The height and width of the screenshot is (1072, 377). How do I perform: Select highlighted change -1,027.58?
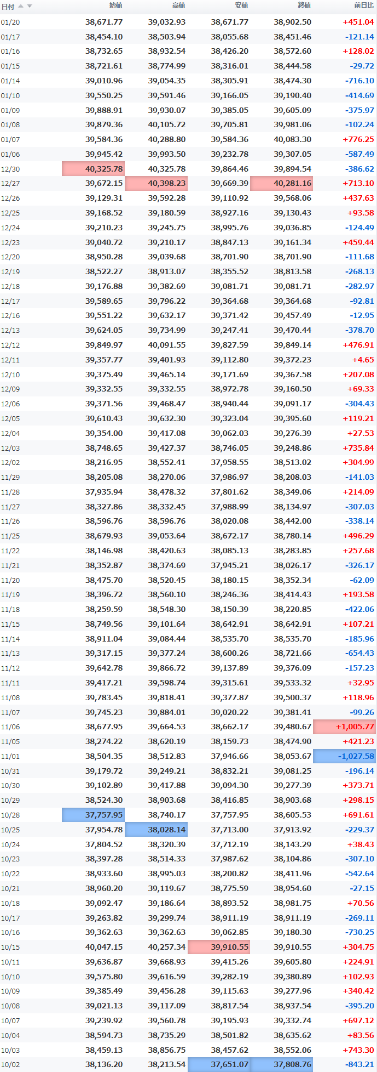344,756
